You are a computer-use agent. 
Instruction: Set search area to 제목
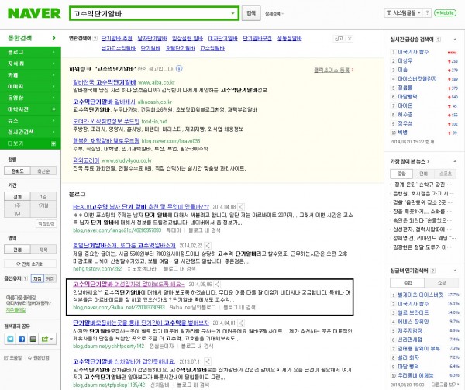tap(43, 250)
